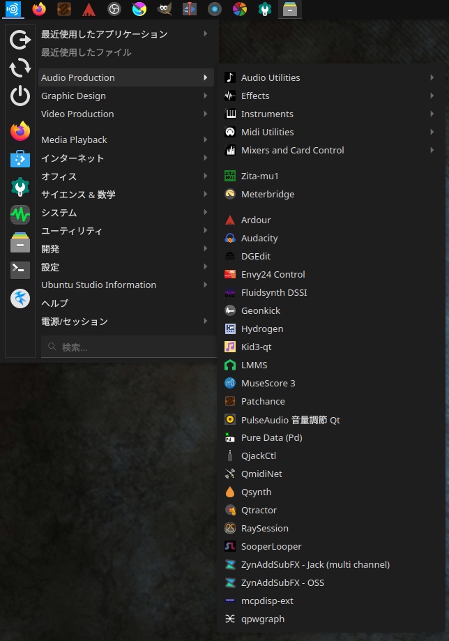Click the restart icon in the menu sidebar
The height and width of the screenshot is (641, 449).
[x=20, y=68]
